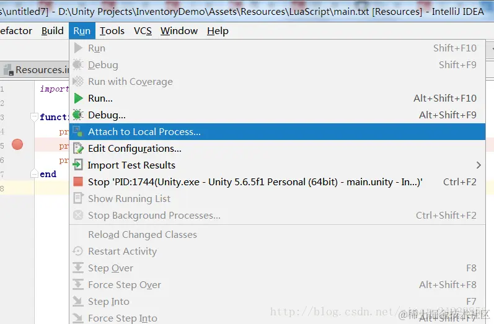The height and width of the screenshot is (324, 494).
Task: Click the Step Over icon
Action: [x=78, y=268]
